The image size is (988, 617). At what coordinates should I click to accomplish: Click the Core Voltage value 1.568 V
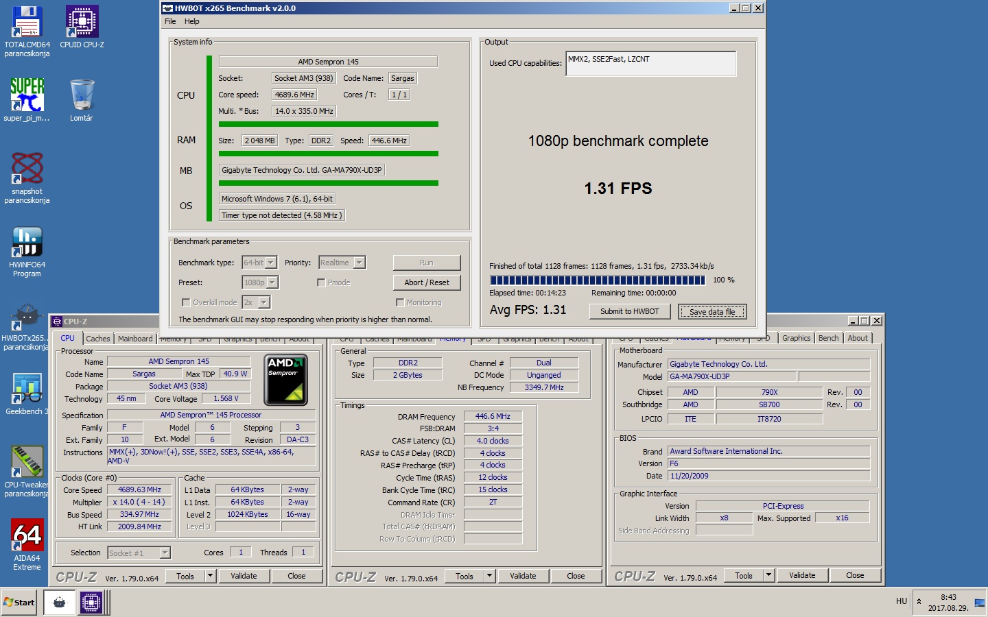226,398
